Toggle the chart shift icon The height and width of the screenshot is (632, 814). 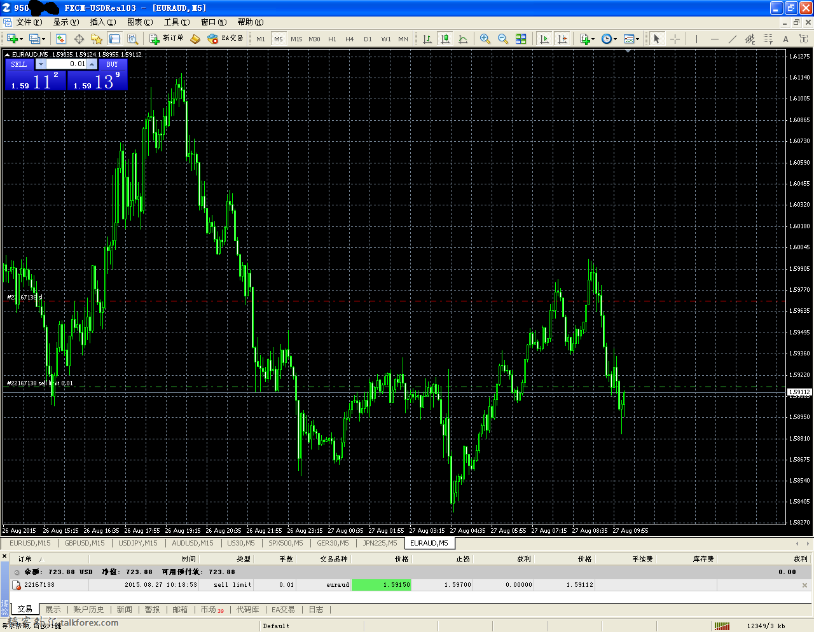[x=562, y=39]
